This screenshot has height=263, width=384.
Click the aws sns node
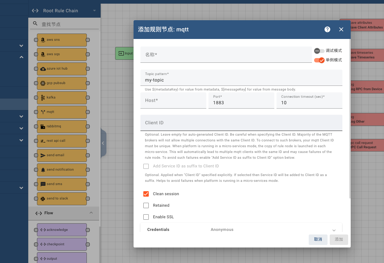[62, 40]
